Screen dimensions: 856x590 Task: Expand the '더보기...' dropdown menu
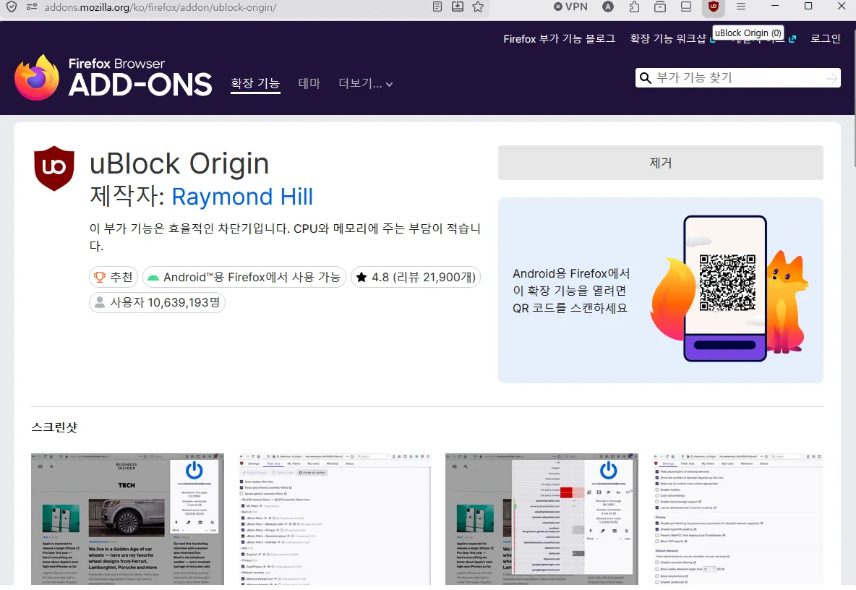pos(366,83)
